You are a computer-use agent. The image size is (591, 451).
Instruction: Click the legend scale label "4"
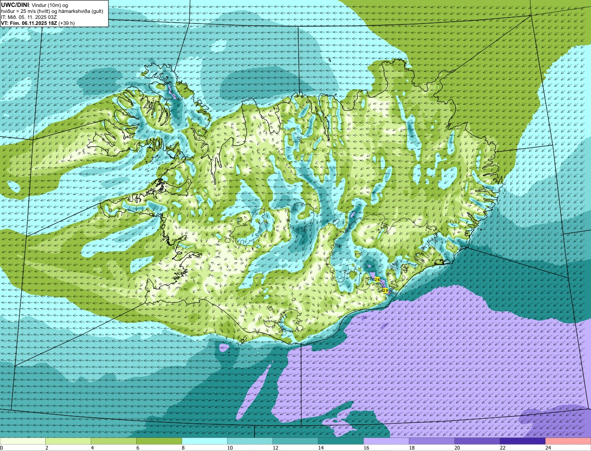92,448
